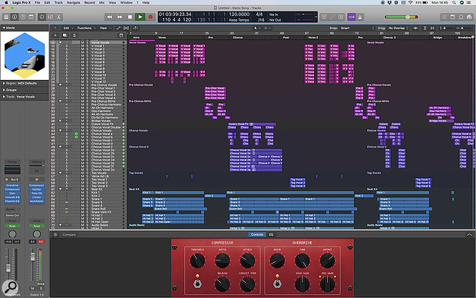Toggle the Flex show/hide button
Image resolution: width=476 pixels, height=298 pixels.
click(126, 28)
